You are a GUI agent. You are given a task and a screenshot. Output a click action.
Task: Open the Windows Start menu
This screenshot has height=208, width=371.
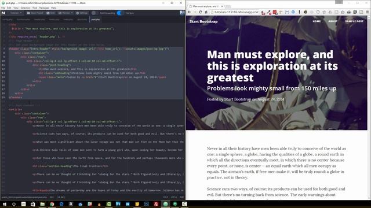pyautogui.click(x=4, y=204)
